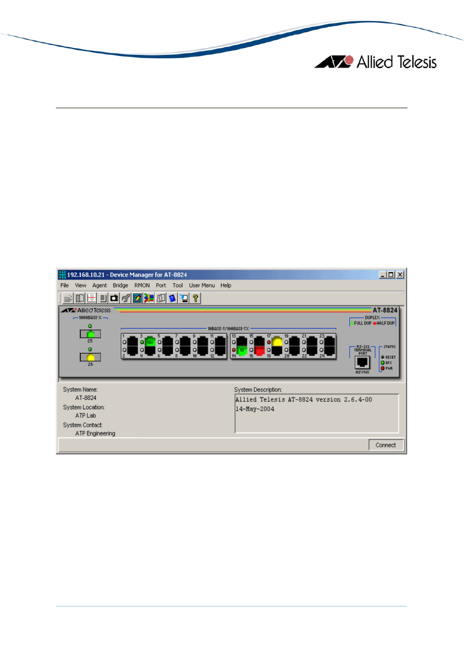
Task: Click the Connect button
Action: click(386, 445)
